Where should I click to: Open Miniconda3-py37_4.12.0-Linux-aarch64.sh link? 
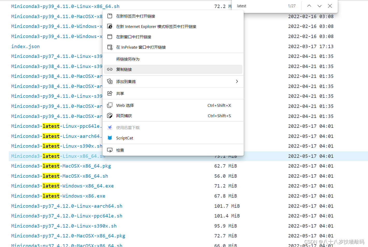pos(67,206)
